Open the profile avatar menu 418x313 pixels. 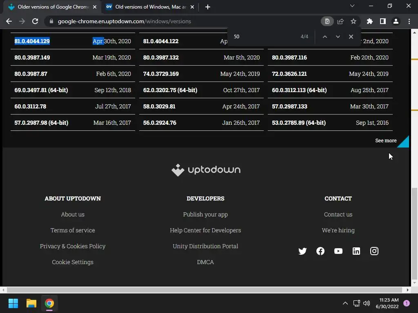[x=396, y=21]
